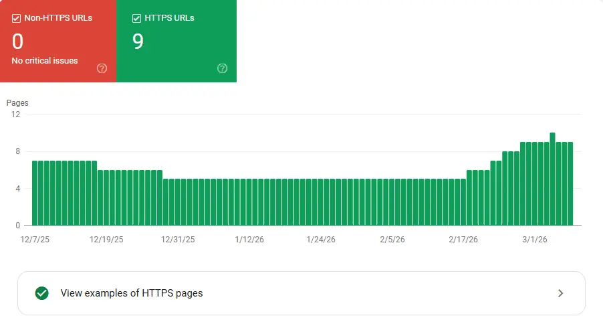This screenshot has height=324, width=603.
Task: Uncheck the Non-HTTPS URLs checkbox
Action: pyautogui.click(x=16, y=18)
